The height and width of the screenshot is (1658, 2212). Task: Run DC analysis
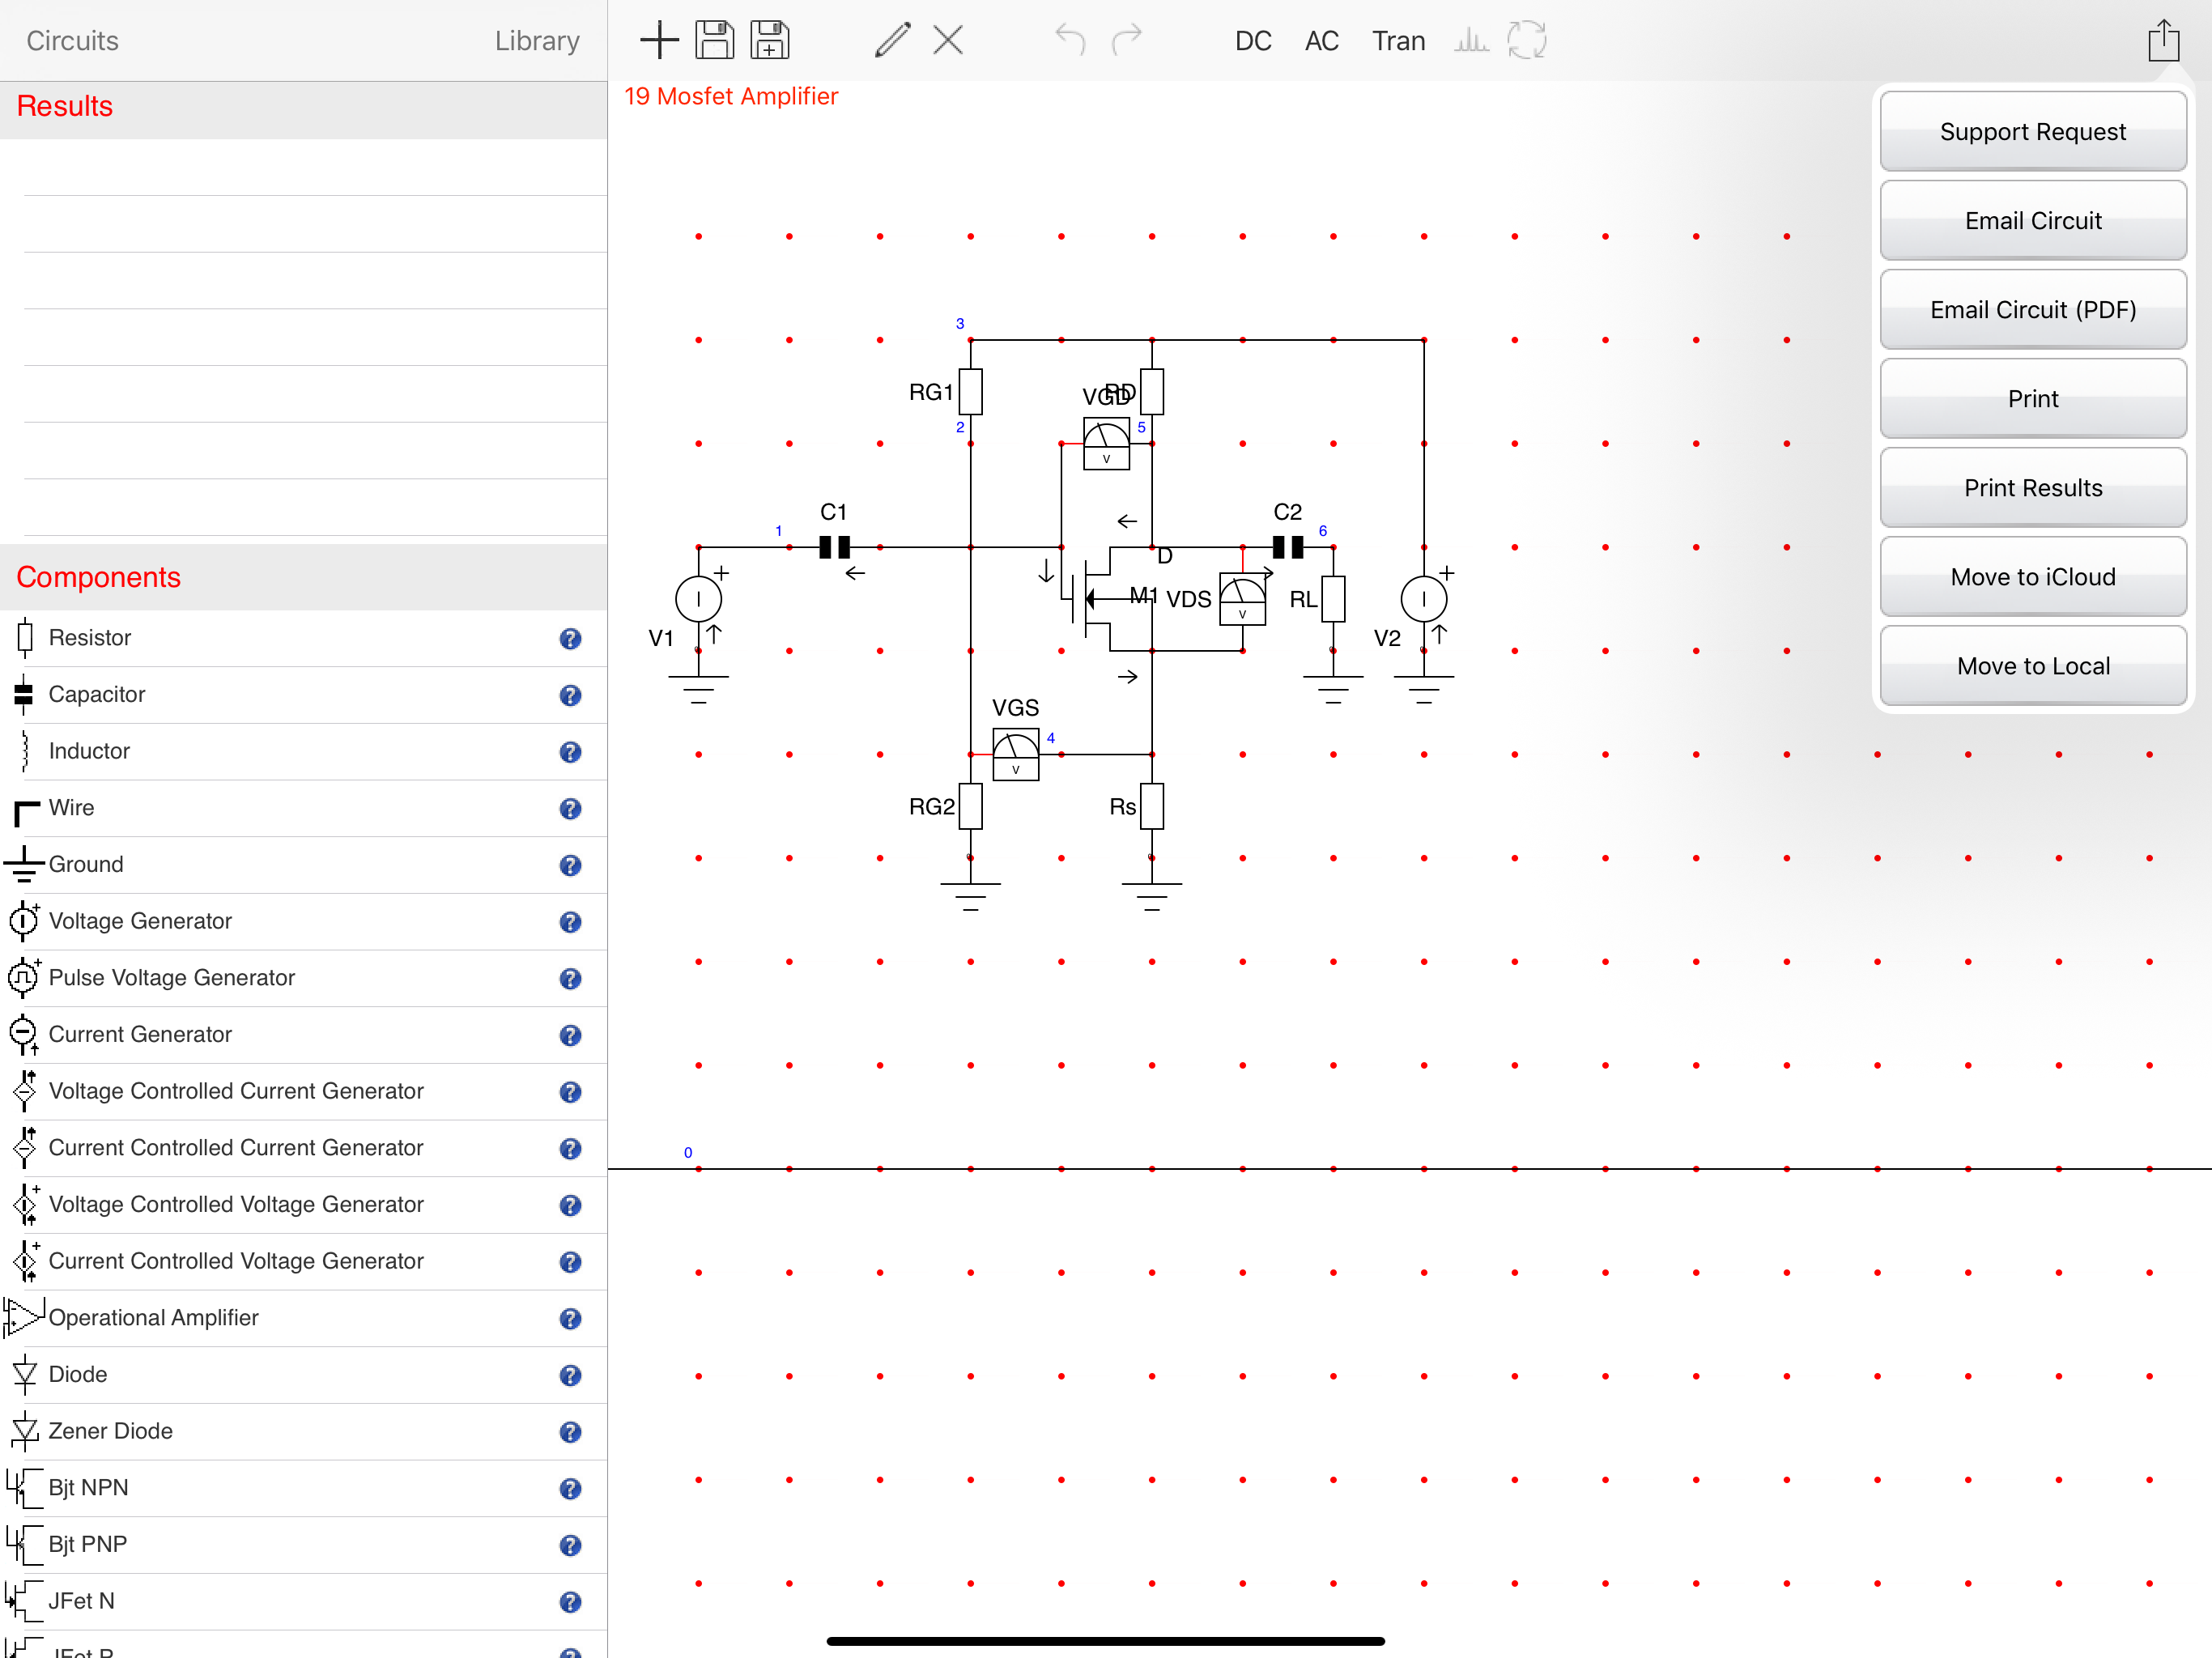pos(1253,41)
